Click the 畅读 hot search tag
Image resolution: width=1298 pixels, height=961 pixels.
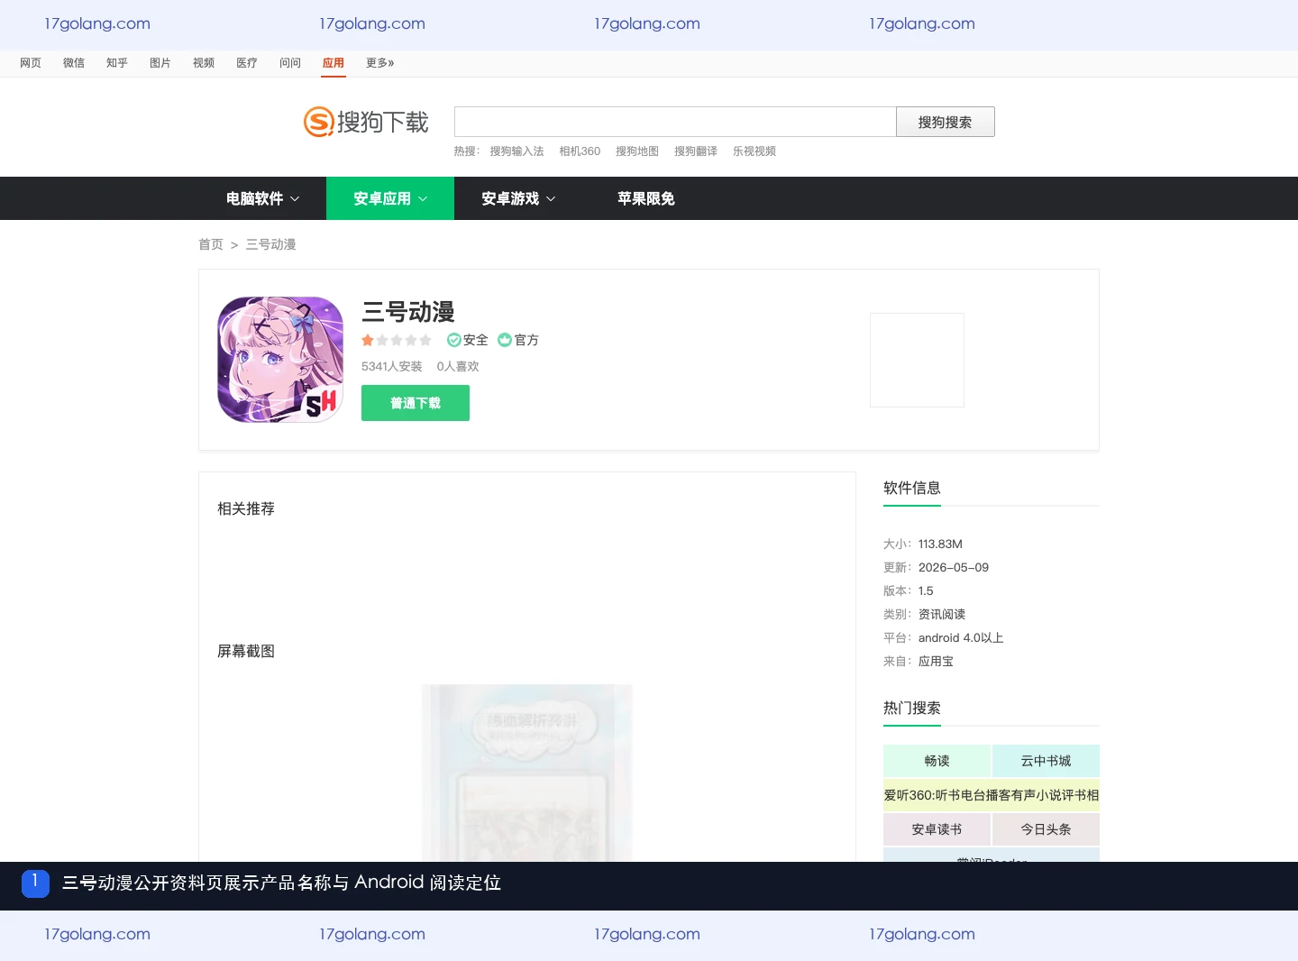[x=937, y=761]
